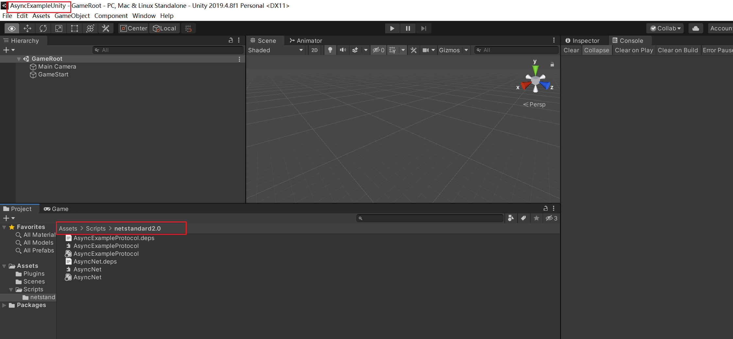Click the Step frame button

coord(423,28)
